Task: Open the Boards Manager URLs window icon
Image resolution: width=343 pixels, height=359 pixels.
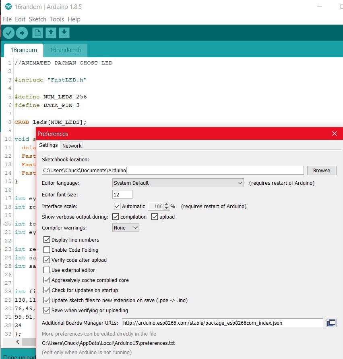Action: (x=331, y=323)
